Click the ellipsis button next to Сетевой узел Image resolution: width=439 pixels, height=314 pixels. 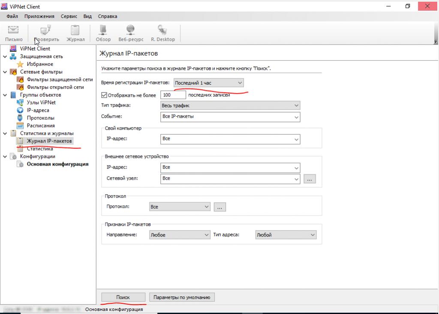click(310, 179)
